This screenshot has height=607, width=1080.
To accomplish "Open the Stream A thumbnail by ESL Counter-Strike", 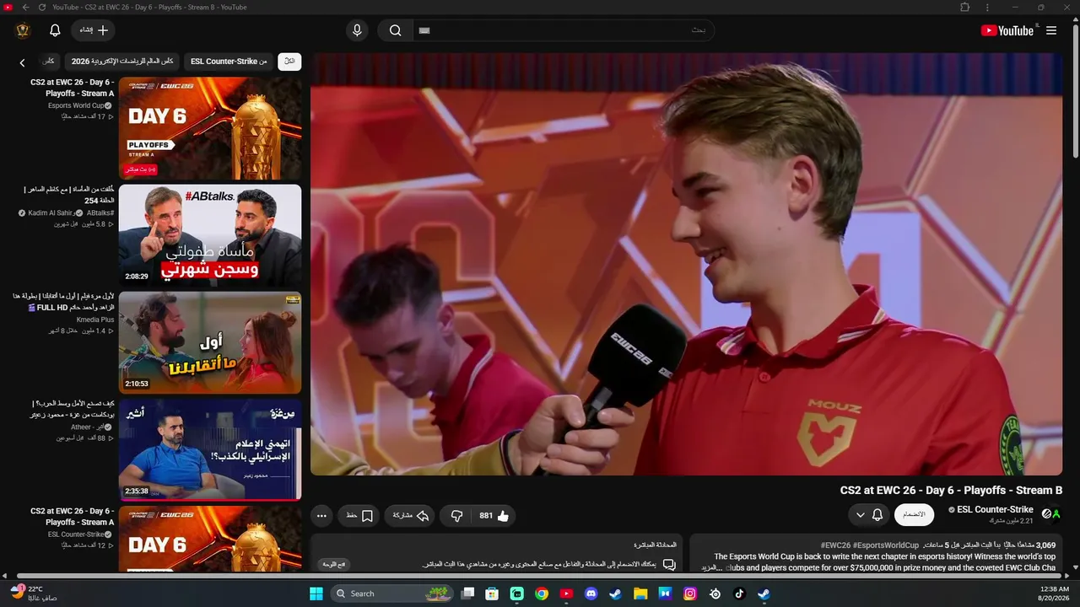I will click(x=210, y=539).
